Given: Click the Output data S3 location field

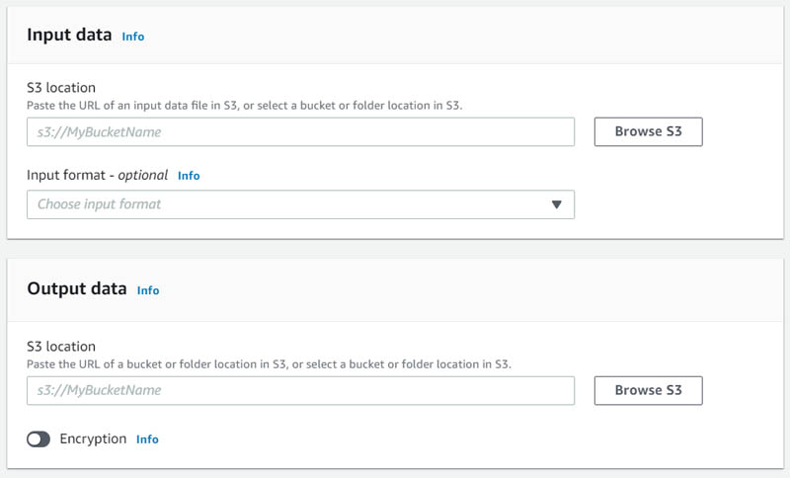Looking at the screenshot, I should (x=300, y=390).
